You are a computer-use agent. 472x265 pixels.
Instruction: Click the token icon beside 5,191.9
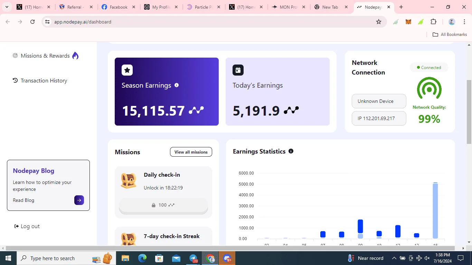tap(291, 110)
